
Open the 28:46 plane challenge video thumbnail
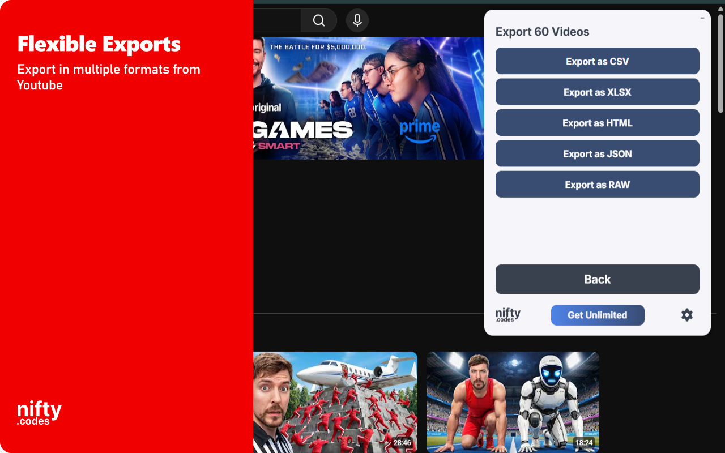point(334,402)
